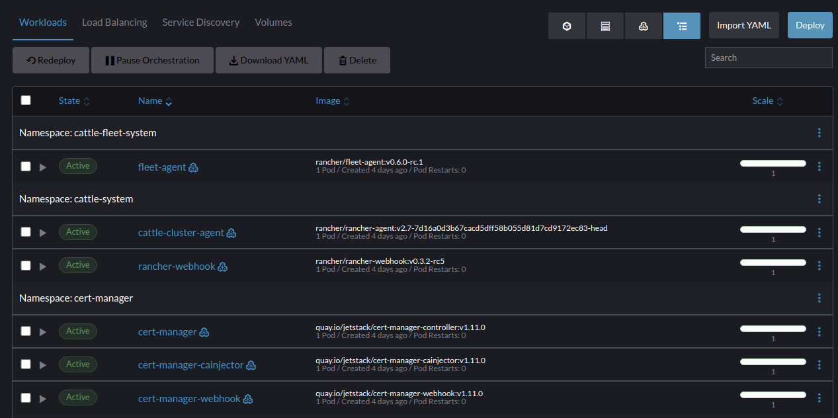
Task: Open the kebab menu for cattle-system namespace
Action: pos(819,199)
